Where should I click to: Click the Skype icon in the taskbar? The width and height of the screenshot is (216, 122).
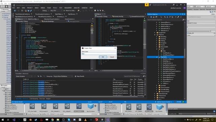69,120
